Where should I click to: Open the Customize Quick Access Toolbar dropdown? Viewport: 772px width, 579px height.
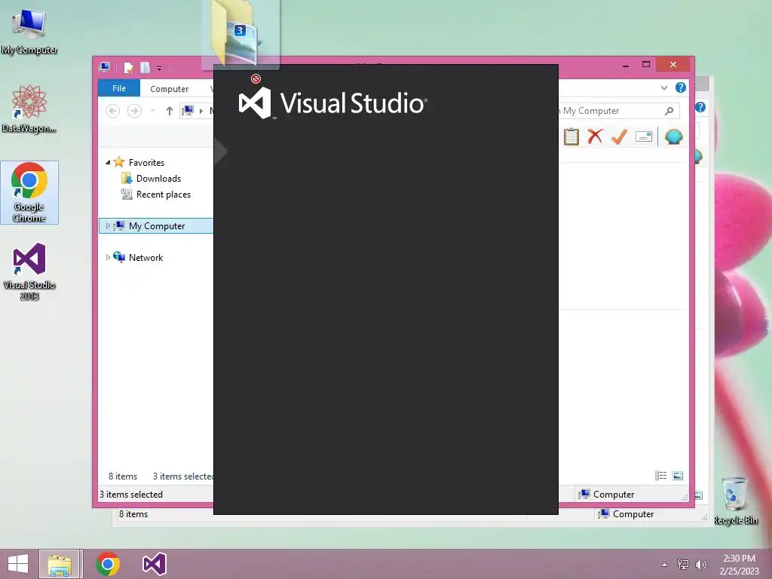160,68
